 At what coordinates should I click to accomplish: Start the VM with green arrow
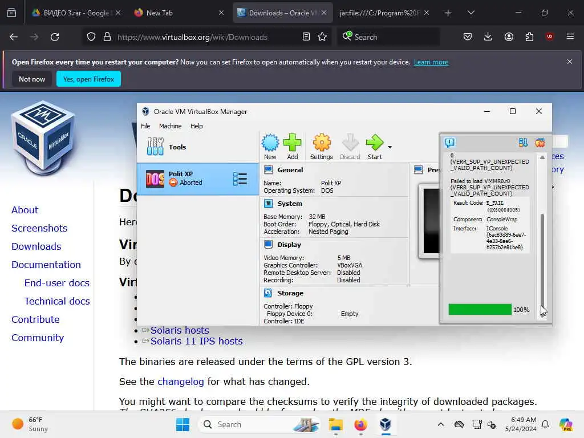pyautogui.click(x=375, y=147)
